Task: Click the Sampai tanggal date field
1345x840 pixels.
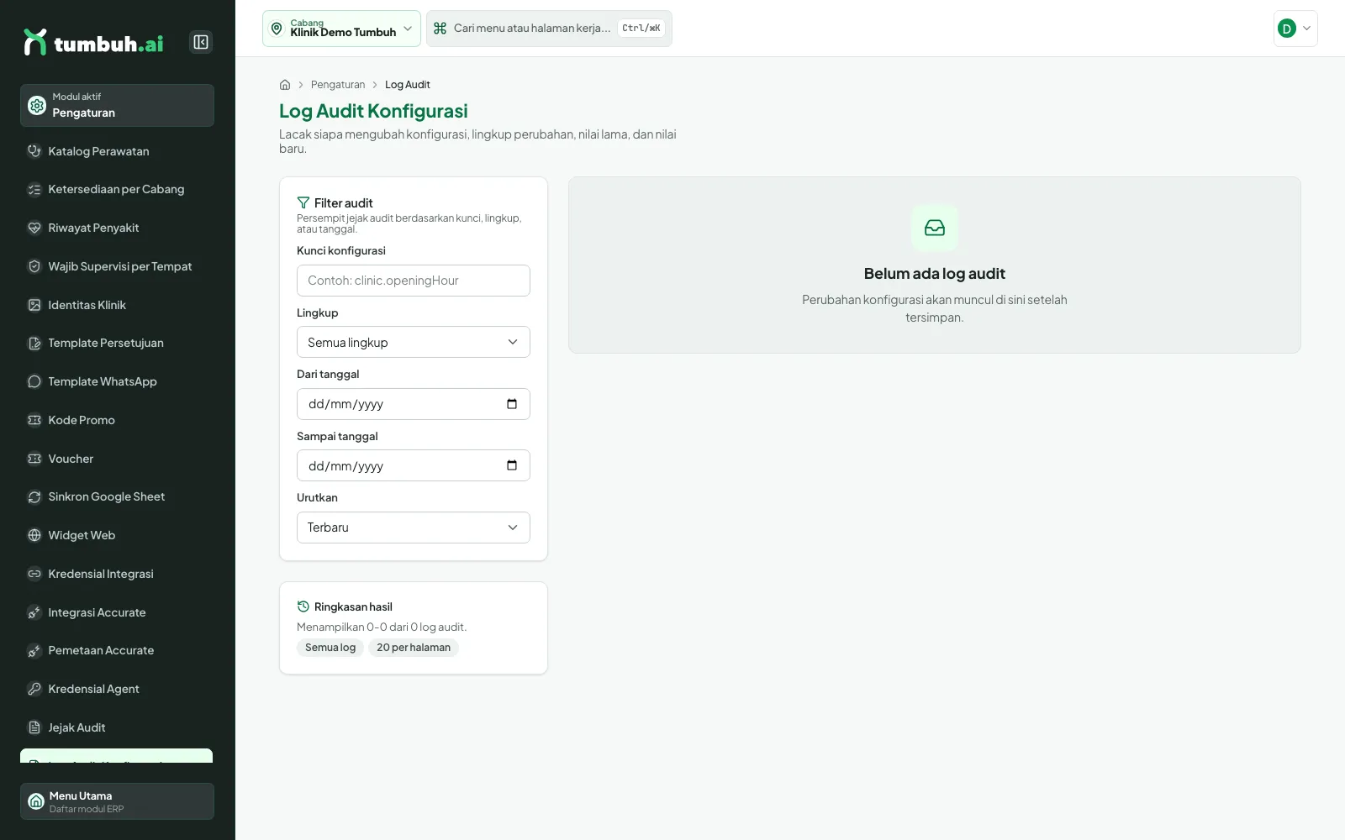Action: 414,465
